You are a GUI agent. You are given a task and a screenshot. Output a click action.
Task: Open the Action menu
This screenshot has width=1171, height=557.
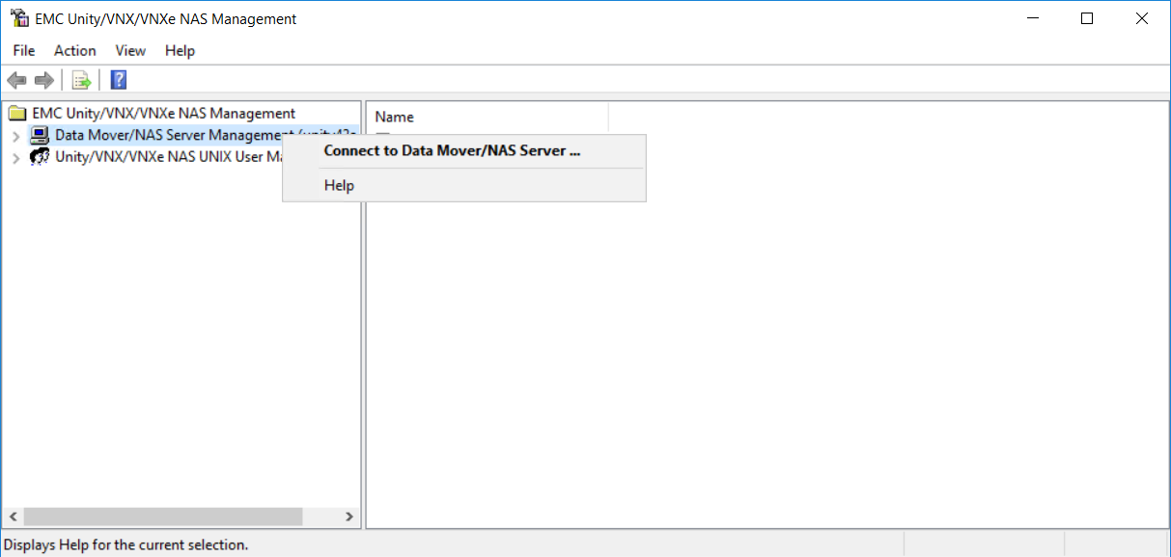point(74,50)
